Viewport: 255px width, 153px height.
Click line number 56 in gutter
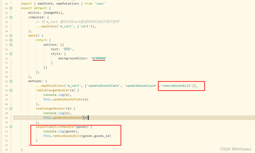point(6,150)
